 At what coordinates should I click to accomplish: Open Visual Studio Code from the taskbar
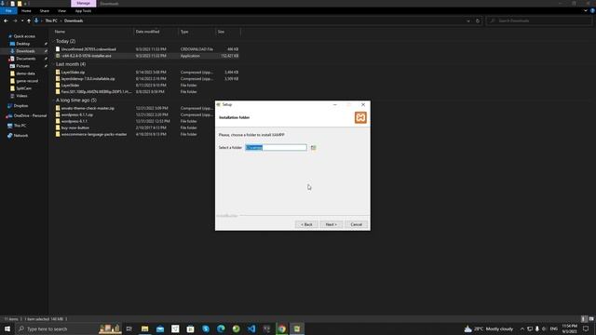coord(251,328)
